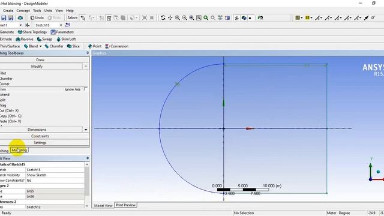Image resolution: width=384 pixels, height=216 pixels.
Task: Open the Help menu
Action: tap(70, 11)
